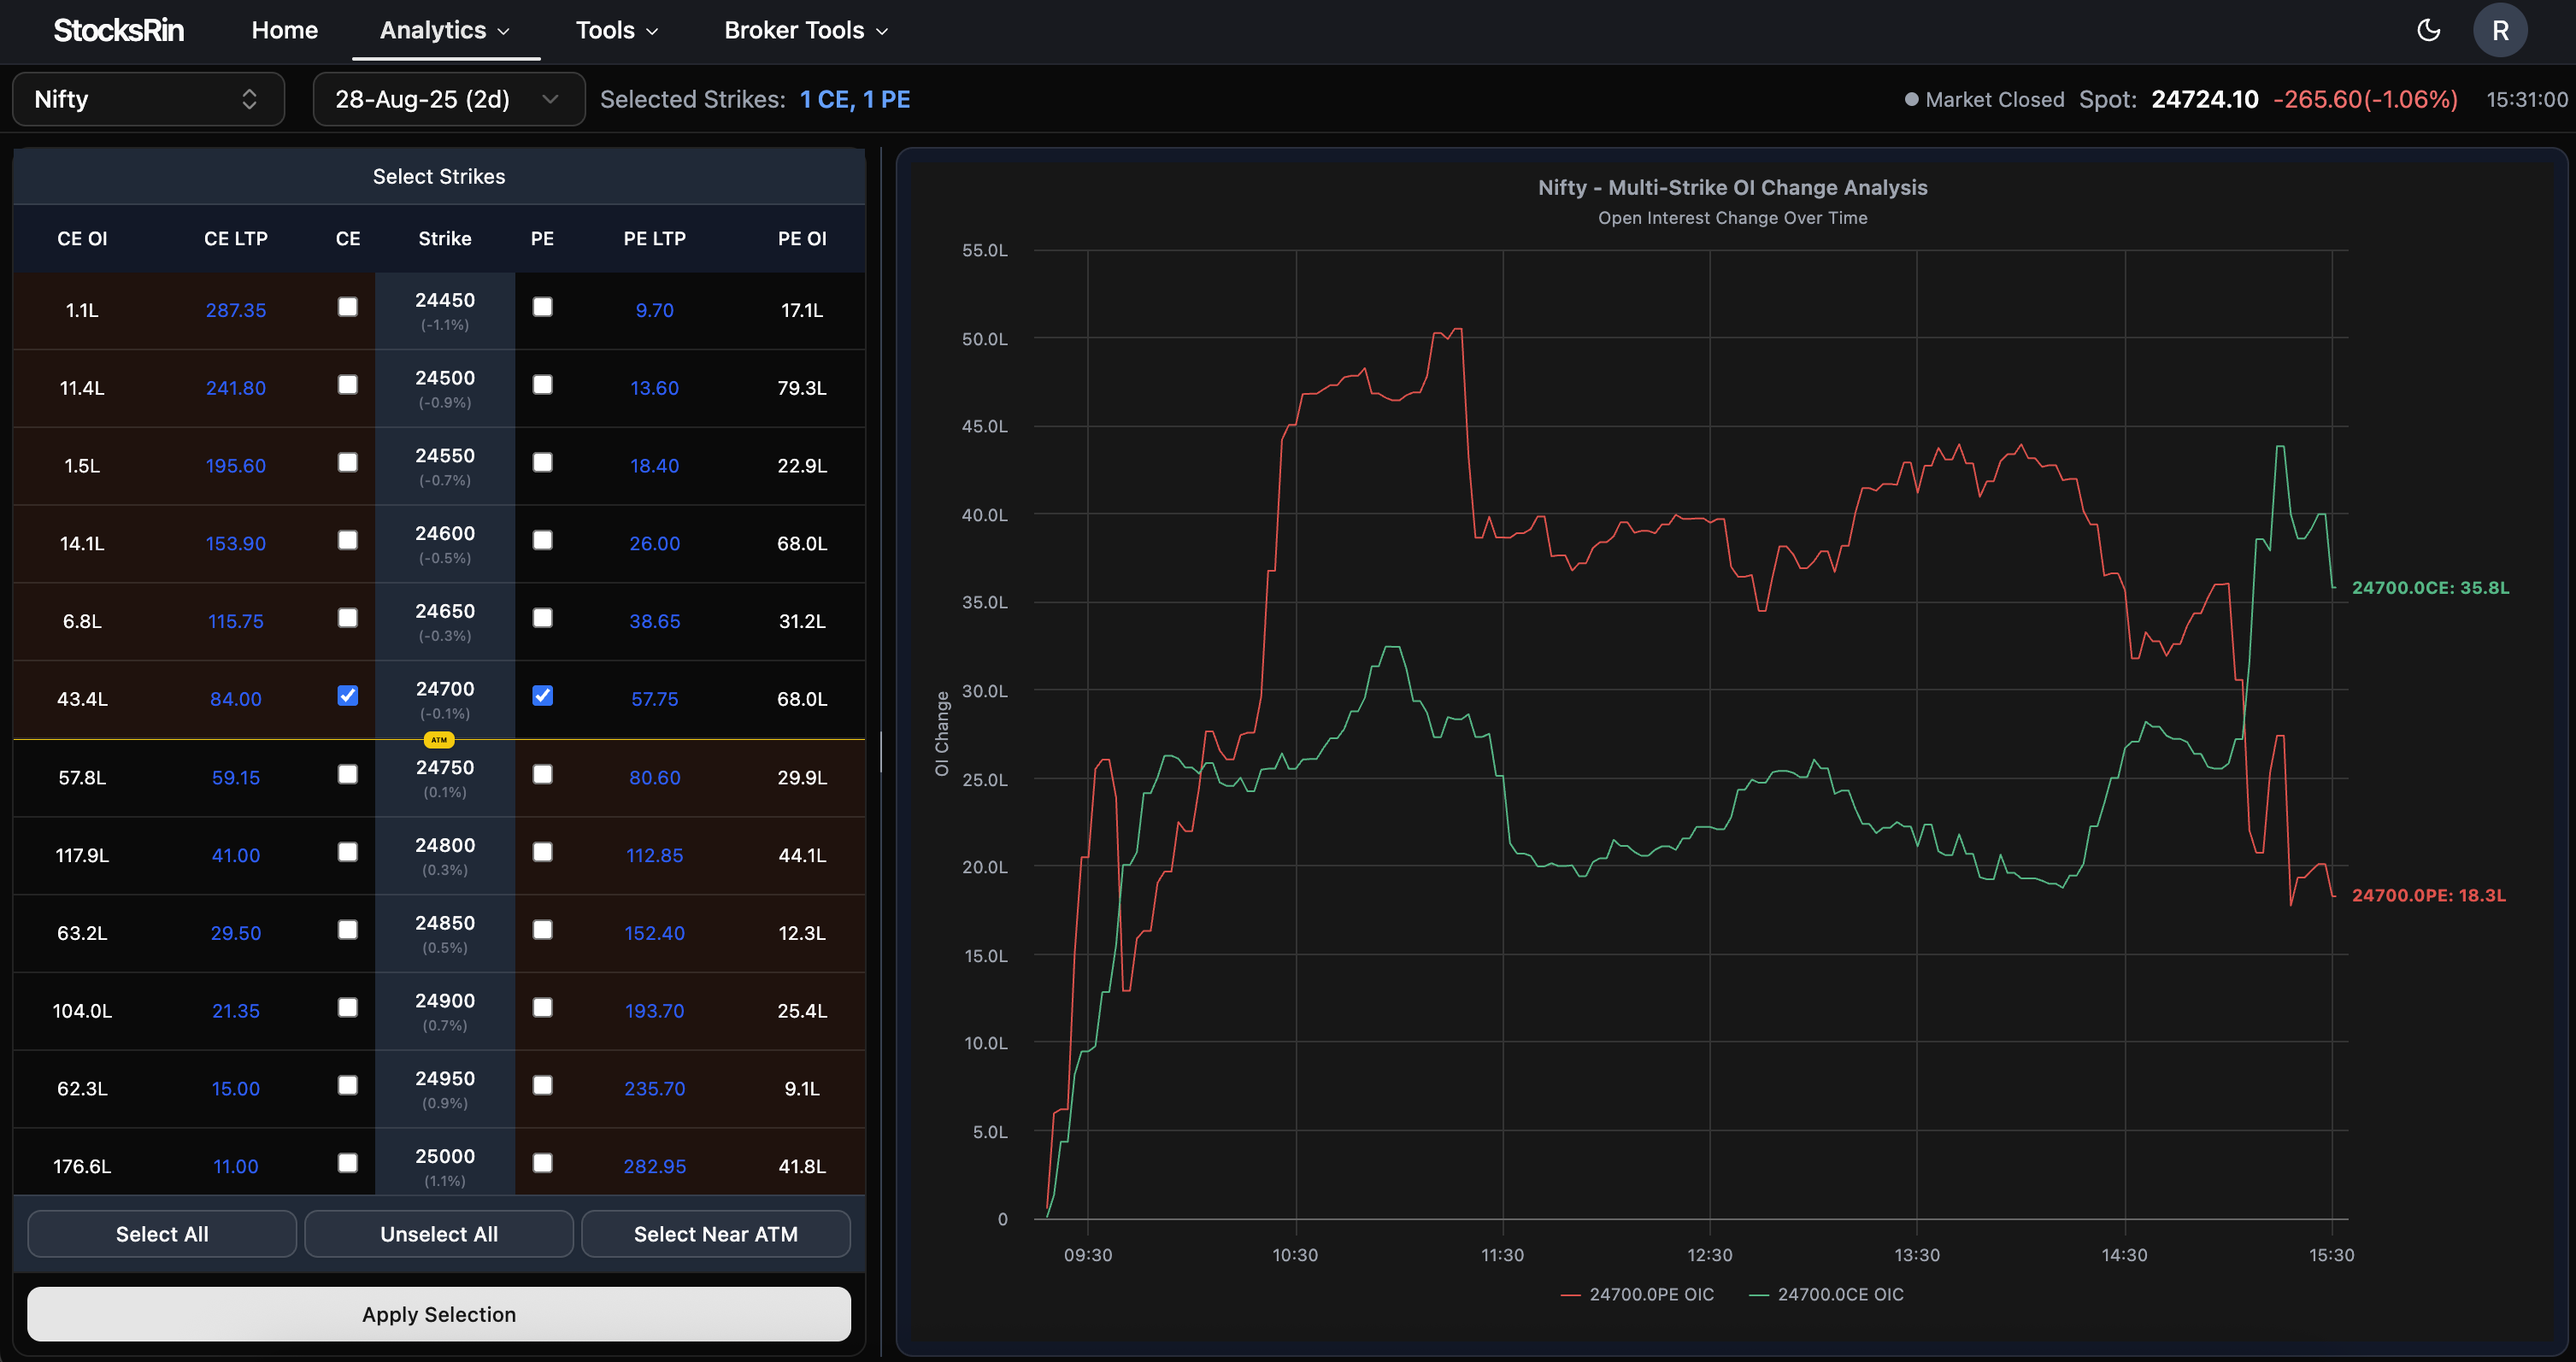Click PE LTP value 282.95

point(655,1166)
